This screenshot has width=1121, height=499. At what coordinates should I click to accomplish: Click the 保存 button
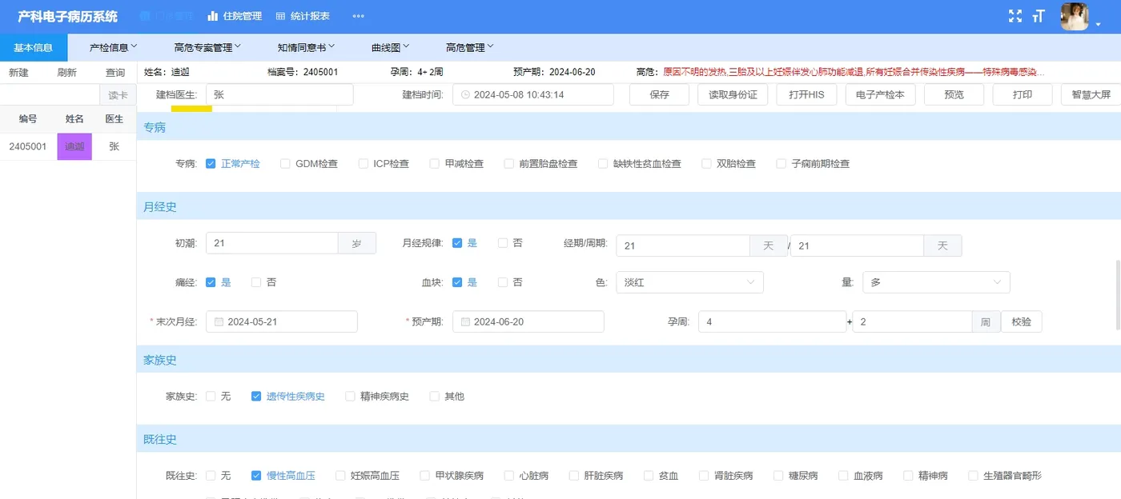tap(659, 94)
